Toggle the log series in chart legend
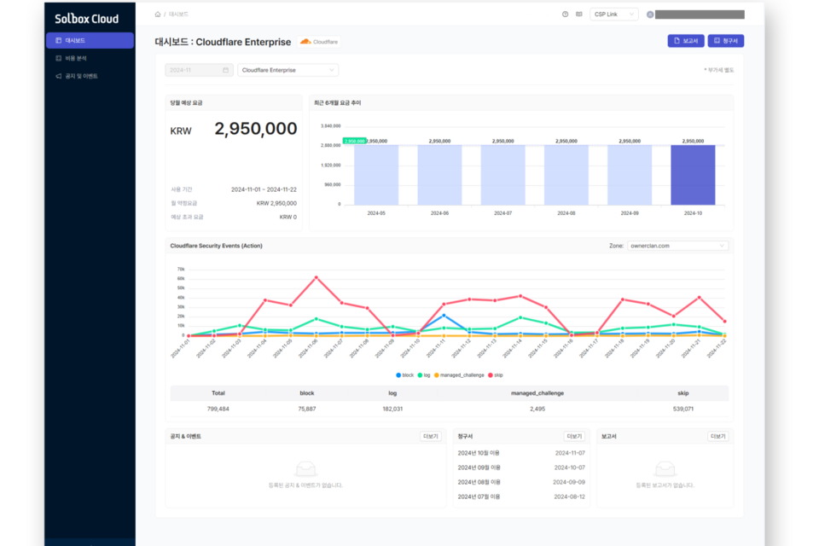This screenshot has height=546, width=819. [425, 375]
